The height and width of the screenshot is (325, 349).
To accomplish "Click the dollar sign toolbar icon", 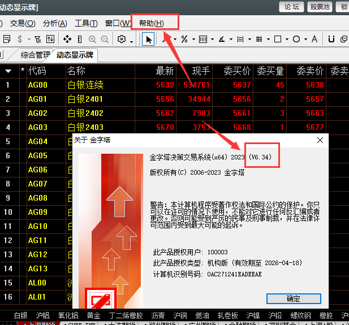I will coord(20,40).
